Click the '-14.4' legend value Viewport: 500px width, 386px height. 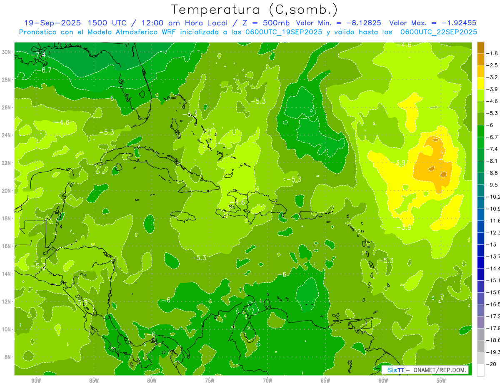tap(493, 268)
